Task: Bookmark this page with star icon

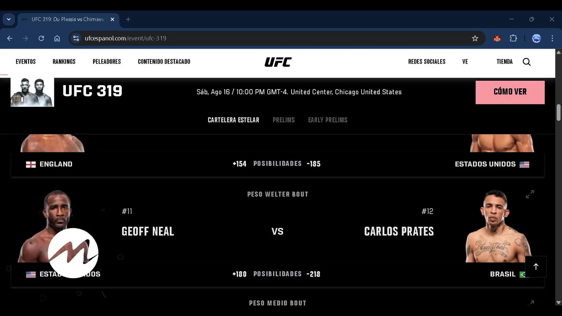Action: (475, 38)
